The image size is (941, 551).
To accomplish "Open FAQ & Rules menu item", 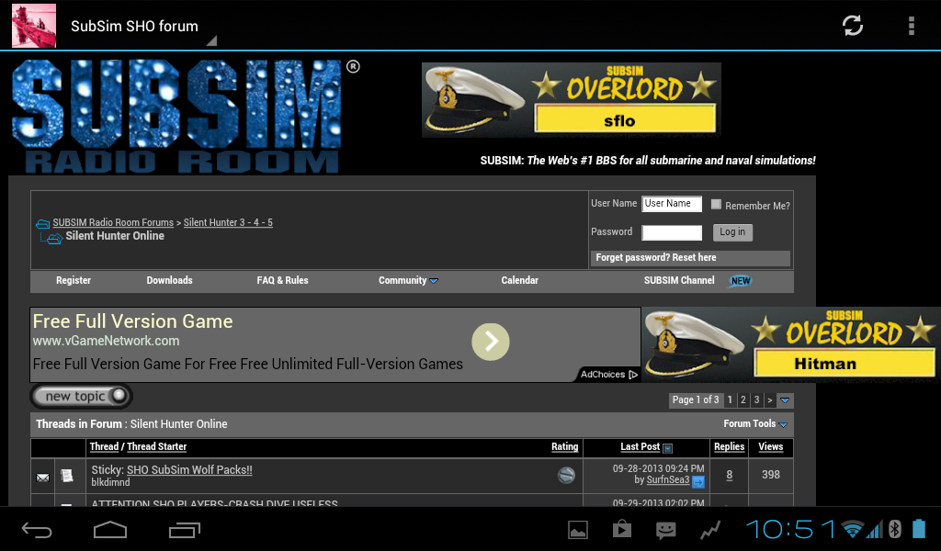I will [283, 280].
